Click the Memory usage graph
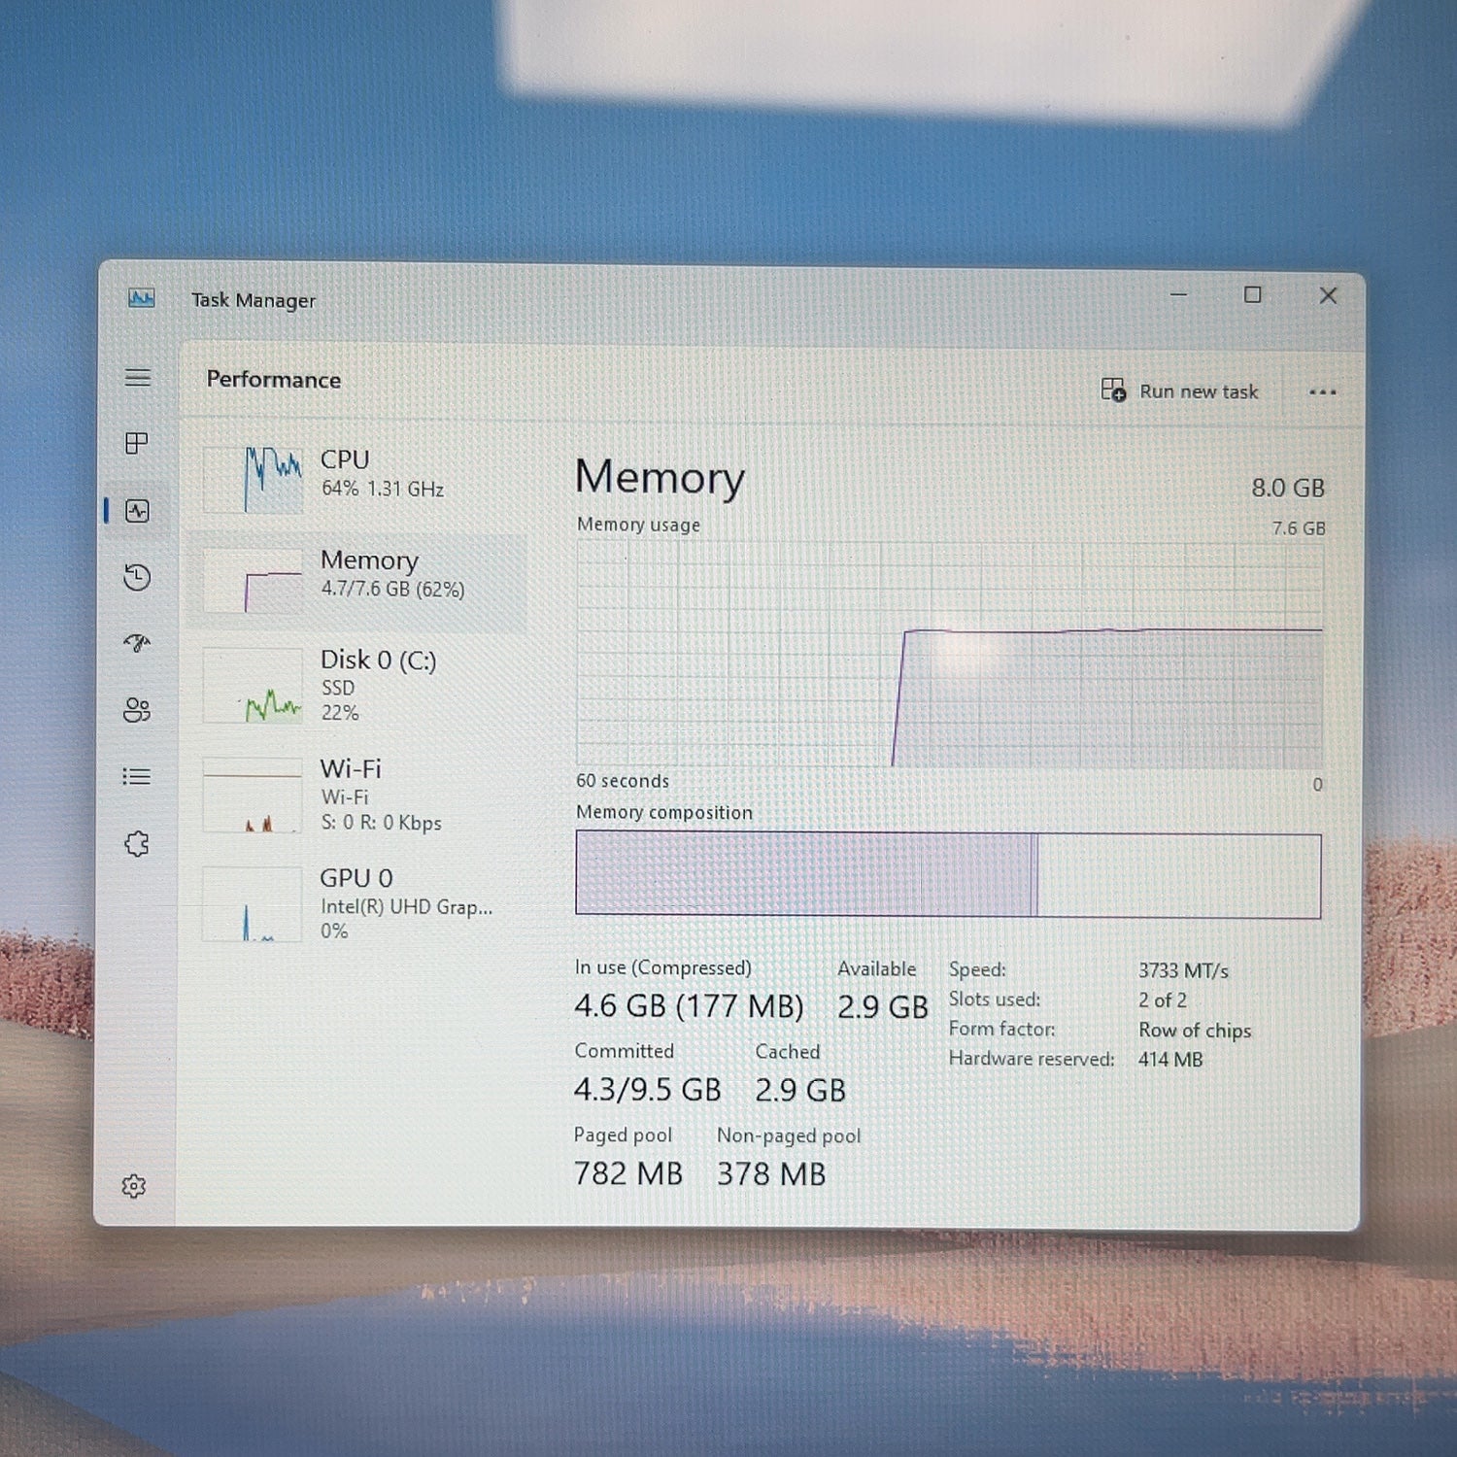The height and width of the screenshot is (1457, 1457). tap(949, 654)
